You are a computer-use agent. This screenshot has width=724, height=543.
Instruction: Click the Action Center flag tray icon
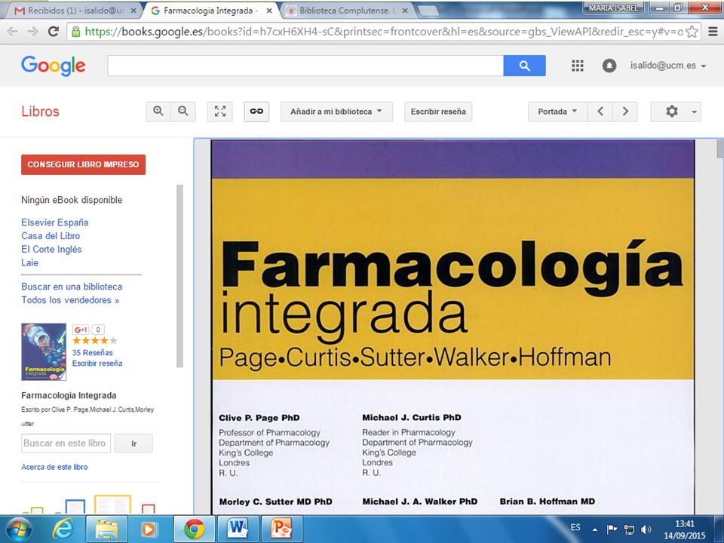click(612, 529)
